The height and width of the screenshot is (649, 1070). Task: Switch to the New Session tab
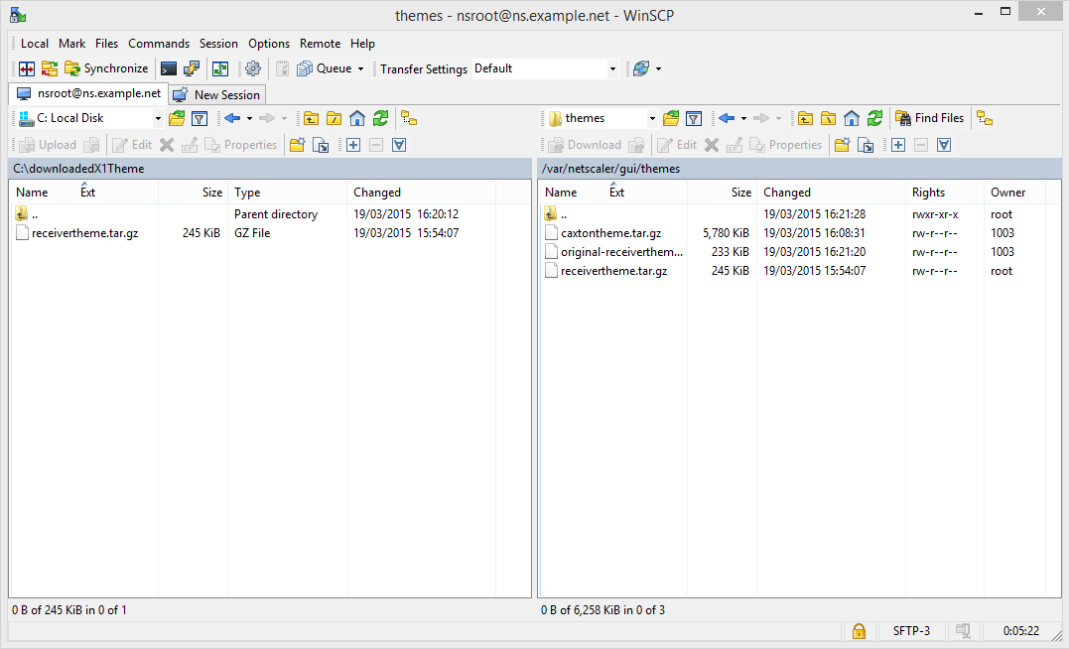tap(216, 95)
